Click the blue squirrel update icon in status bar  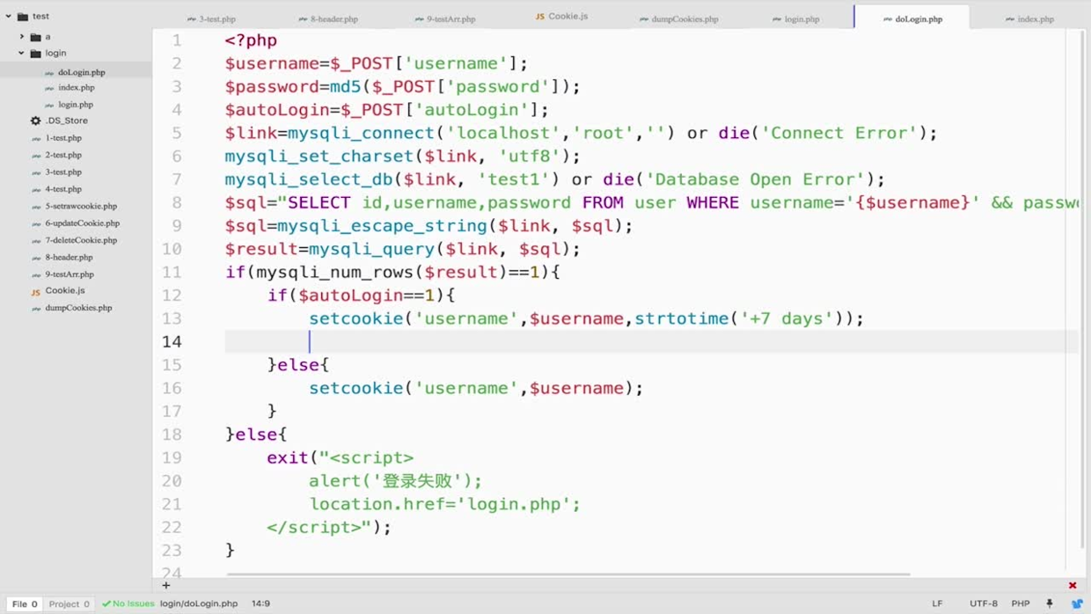click(x=1076, y=603)
